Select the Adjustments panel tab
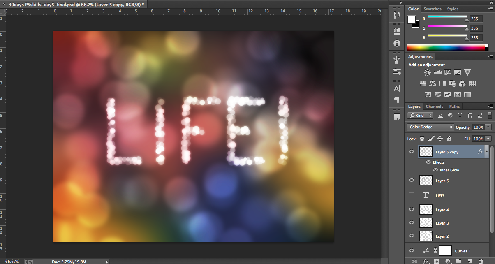Viewport: 495px width, 264px height. 420,57
